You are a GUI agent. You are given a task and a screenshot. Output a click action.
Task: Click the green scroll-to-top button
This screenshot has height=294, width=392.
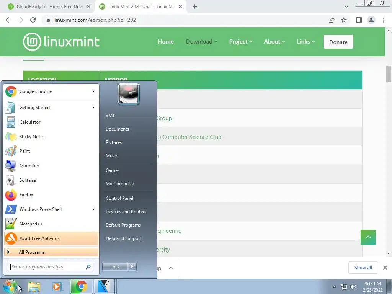pyautogui.click(x=368, y=237)
